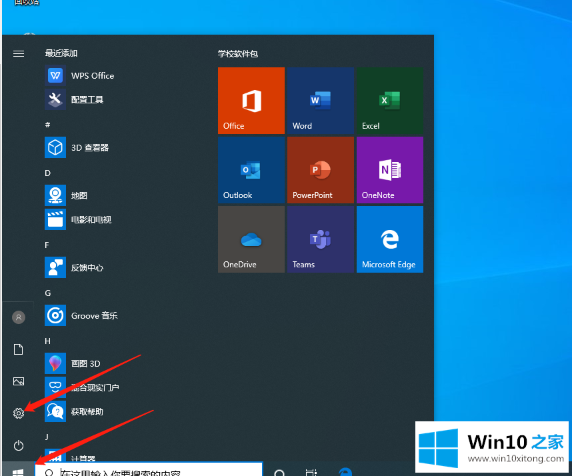
Task: Click the D letter group header
Action: point(47,173)
